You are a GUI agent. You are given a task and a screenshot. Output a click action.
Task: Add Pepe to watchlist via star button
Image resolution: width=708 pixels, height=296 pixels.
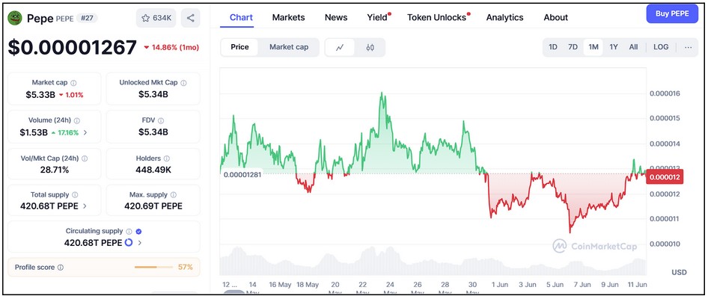coord(156,18)
